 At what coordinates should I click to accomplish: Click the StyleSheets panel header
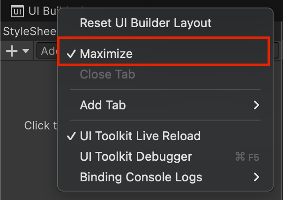click(29, 31)
